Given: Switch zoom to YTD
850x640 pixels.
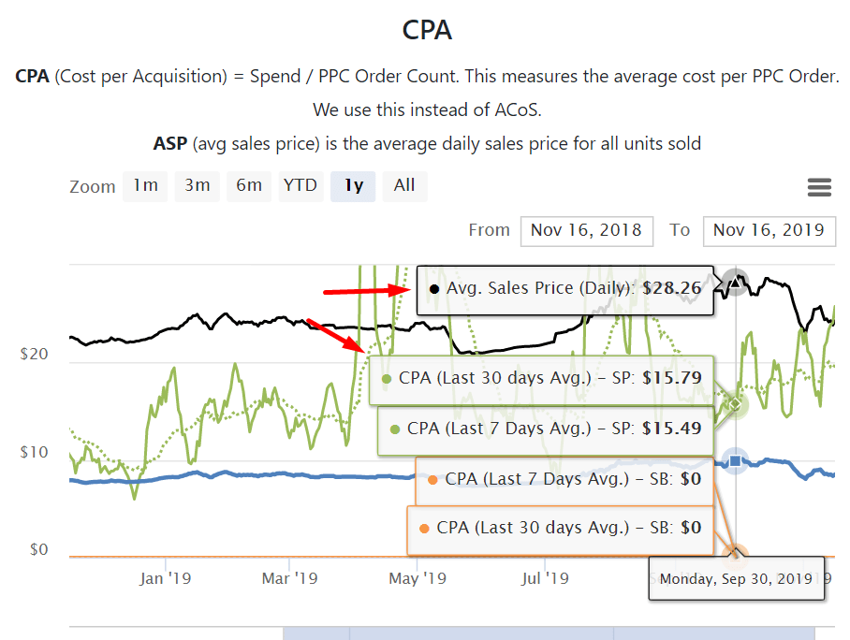Looking at the screenshot, I should pos(300,185).
